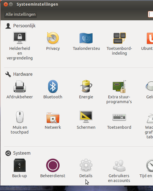
Task: Open Taalondersteuning flag icon
Action: tap(86, 38)
